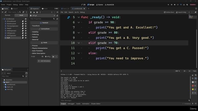Load resource folder icon in Inspector

(34, 12)
